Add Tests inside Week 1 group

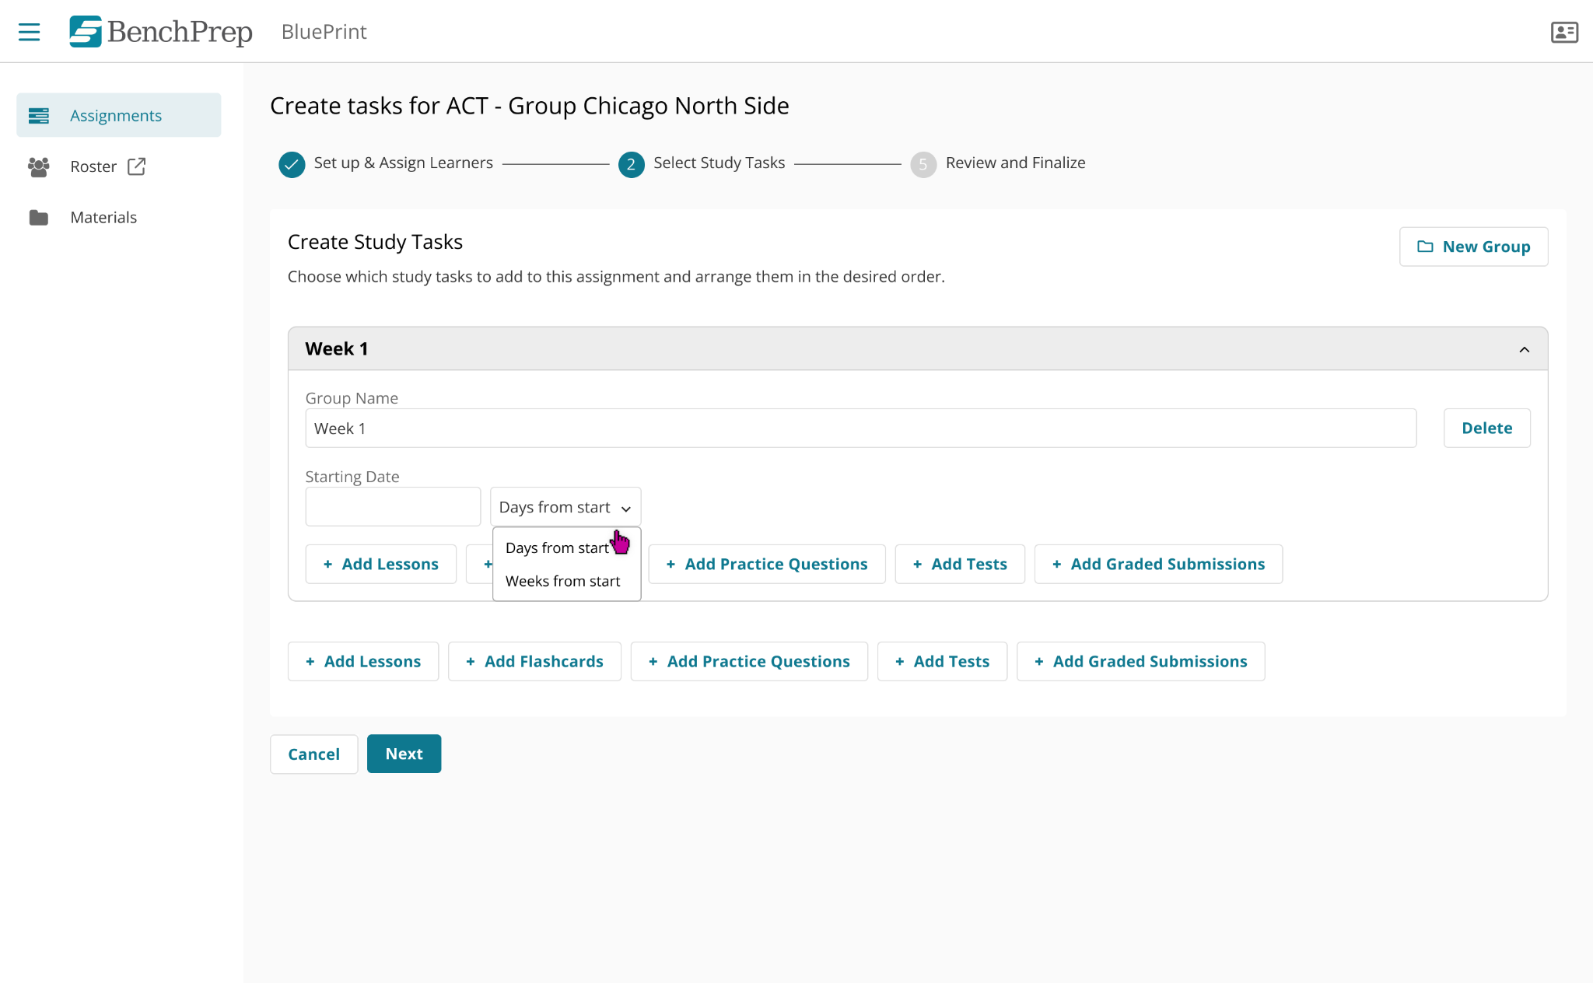(960, 564)
